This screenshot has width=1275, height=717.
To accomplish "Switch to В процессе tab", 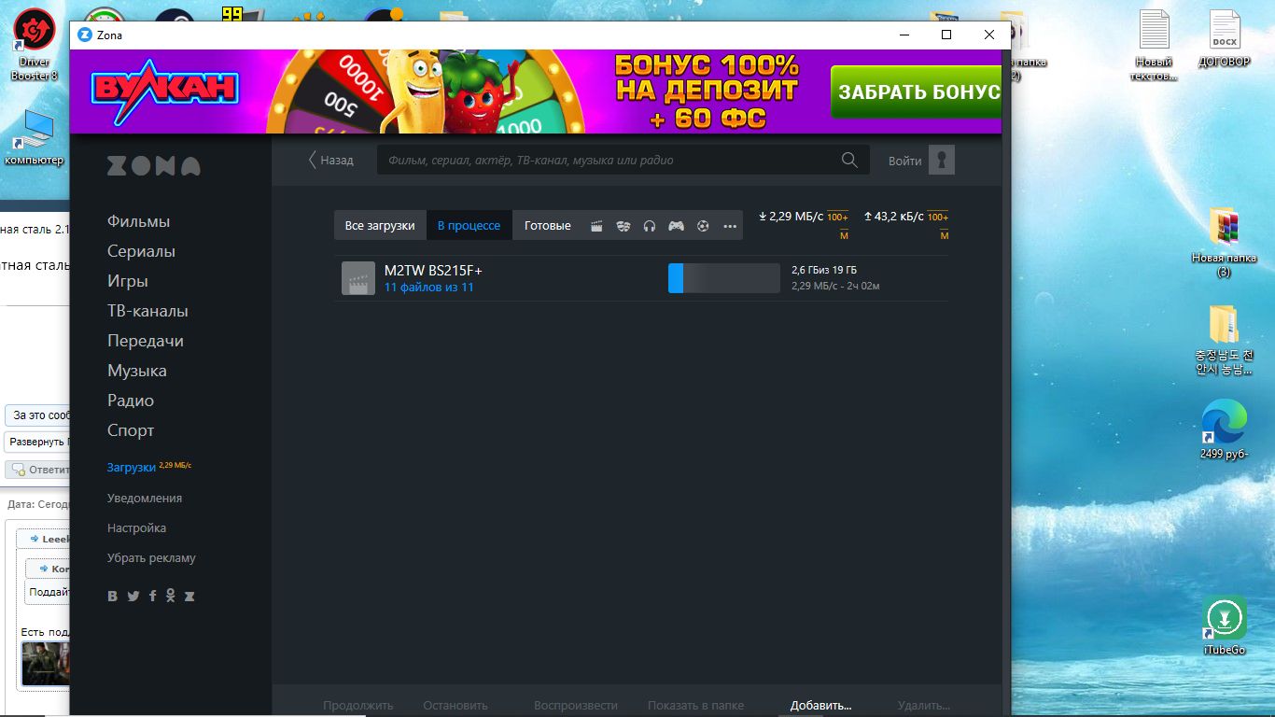I will [469, 225].
